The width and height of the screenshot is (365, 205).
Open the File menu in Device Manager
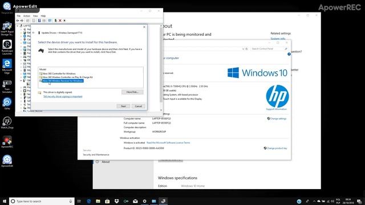coord(19,16)
